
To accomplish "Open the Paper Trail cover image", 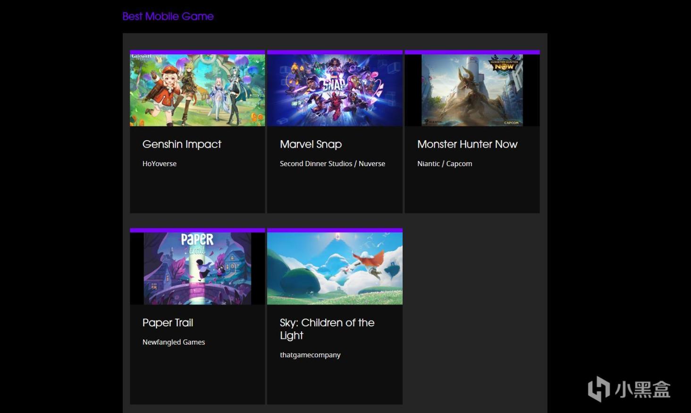I will point(197,268).
